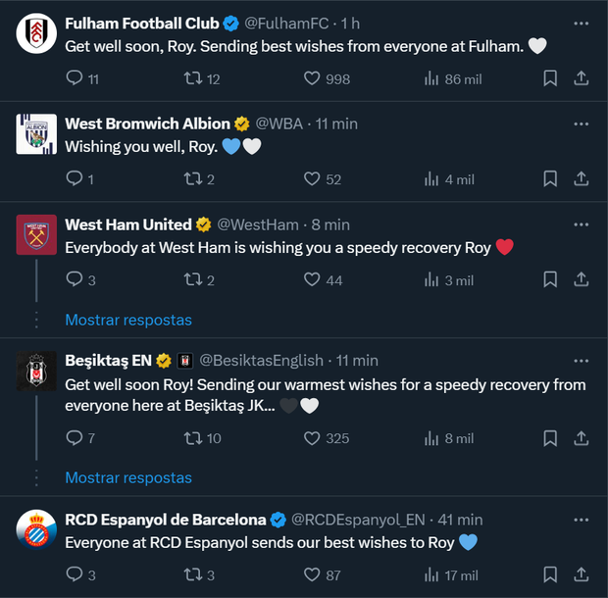The image size is (608, 598).
Task: View analytics of the Beşiktaş EN tweet
Action: [431, 438]
